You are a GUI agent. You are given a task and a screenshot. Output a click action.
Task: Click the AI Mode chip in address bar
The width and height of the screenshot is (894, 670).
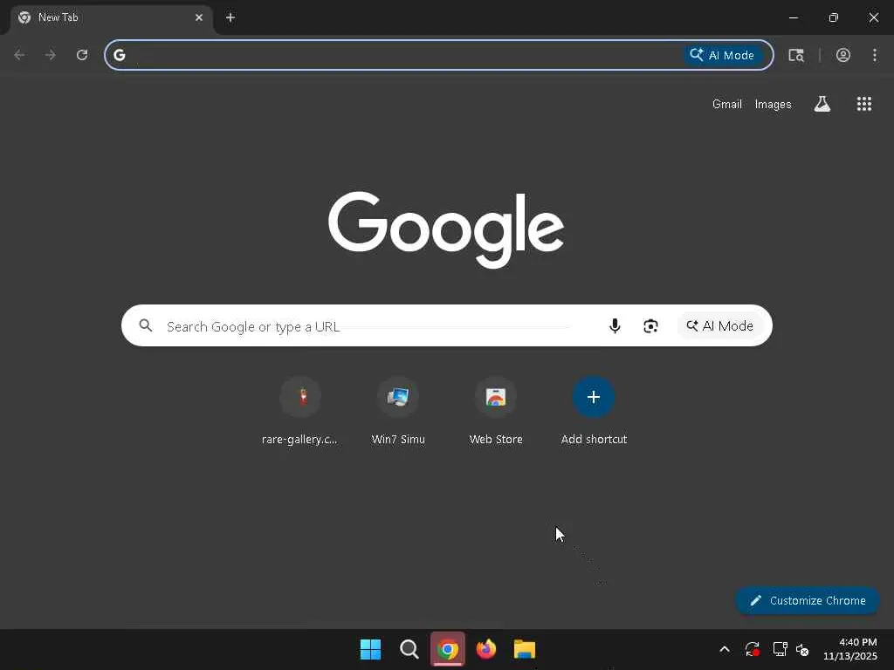point(723,55)
